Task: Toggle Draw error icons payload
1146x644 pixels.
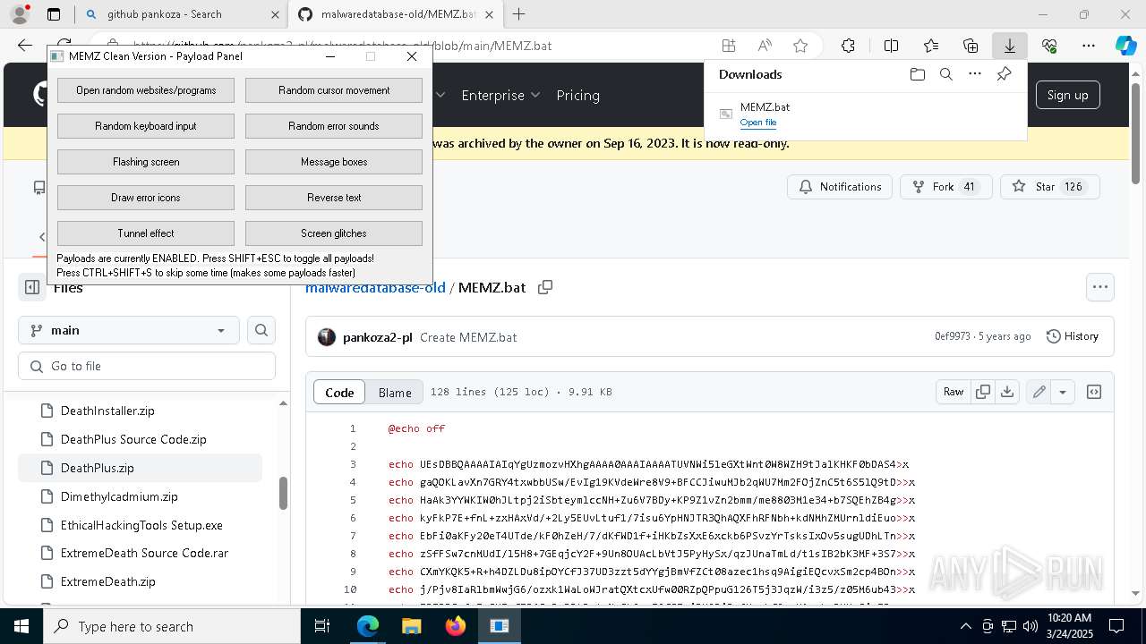Action: [x=146, y=198]
